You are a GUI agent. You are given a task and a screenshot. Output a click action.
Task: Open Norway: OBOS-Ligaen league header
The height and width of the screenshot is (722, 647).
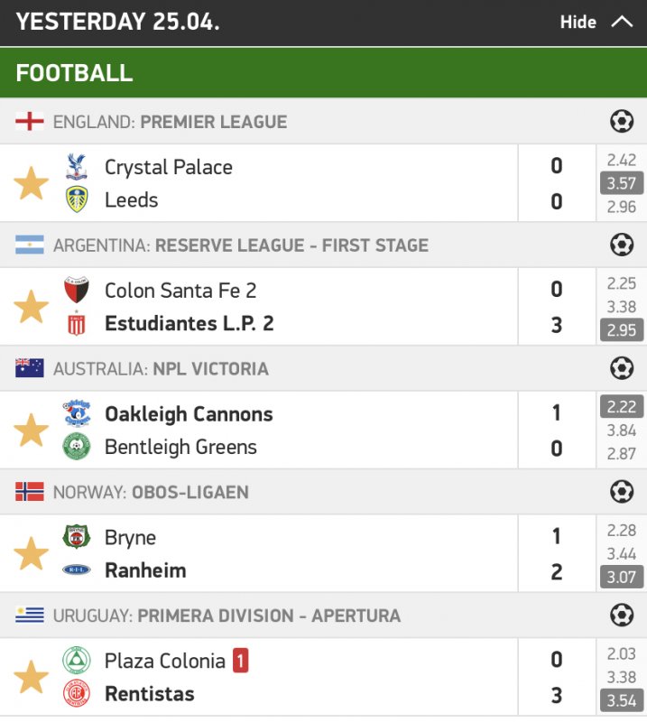point(151,493)
